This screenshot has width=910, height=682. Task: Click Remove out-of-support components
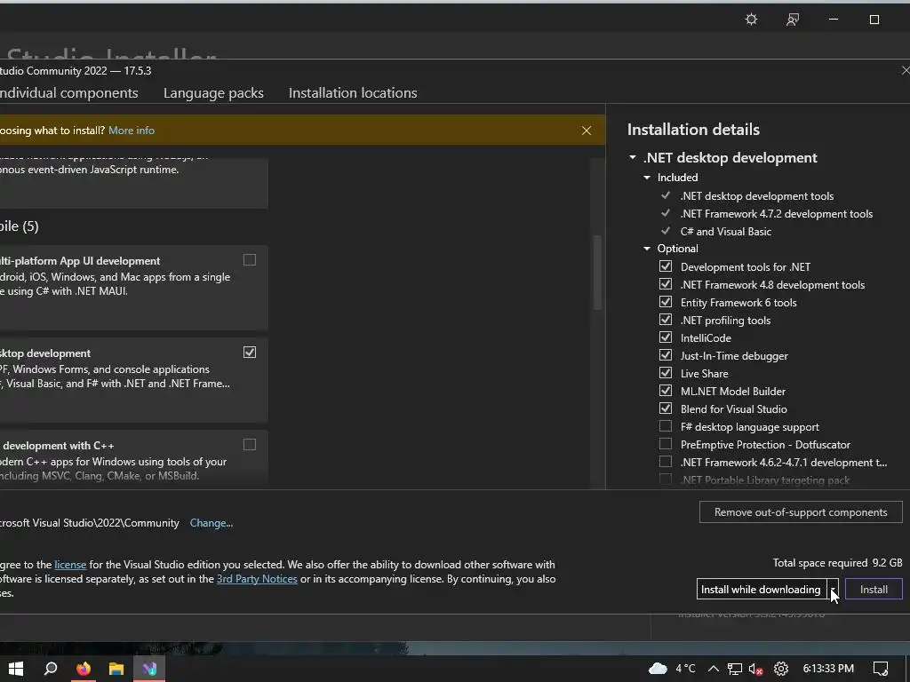pyautogui.click(x=801, y=512)
